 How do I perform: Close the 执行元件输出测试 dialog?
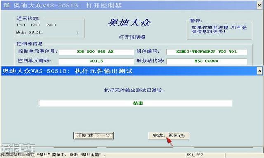click(259, 71)
